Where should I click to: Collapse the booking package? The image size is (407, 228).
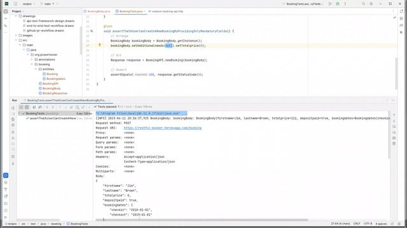32,65
